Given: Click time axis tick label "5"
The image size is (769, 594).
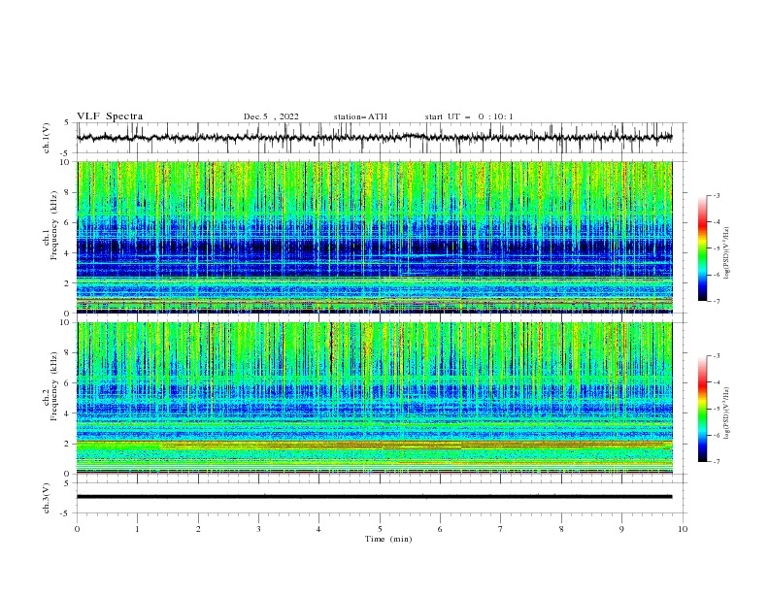Looking at the screenshot, I should point(380,529).
